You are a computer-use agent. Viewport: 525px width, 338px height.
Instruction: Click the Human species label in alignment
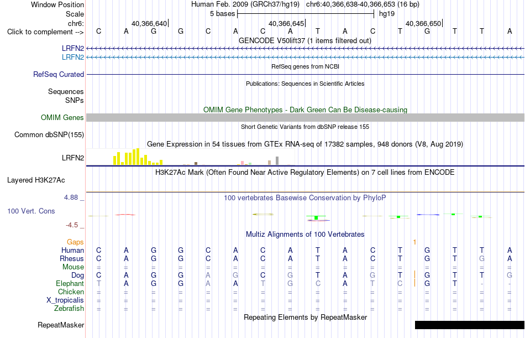(72, 251)
